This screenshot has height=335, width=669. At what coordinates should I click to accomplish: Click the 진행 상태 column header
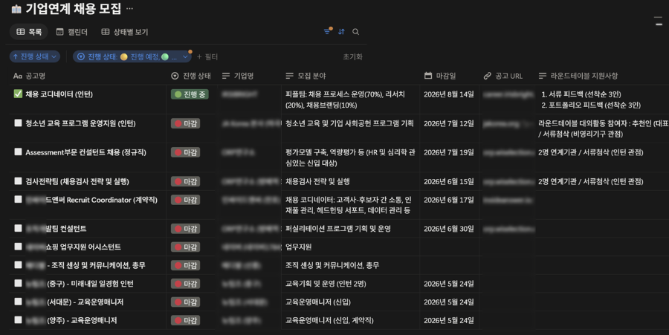click(191, 76)
